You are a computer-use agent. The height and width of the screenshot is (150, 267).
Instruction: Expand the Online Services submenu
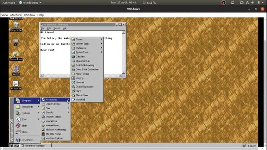click(55, 104)
